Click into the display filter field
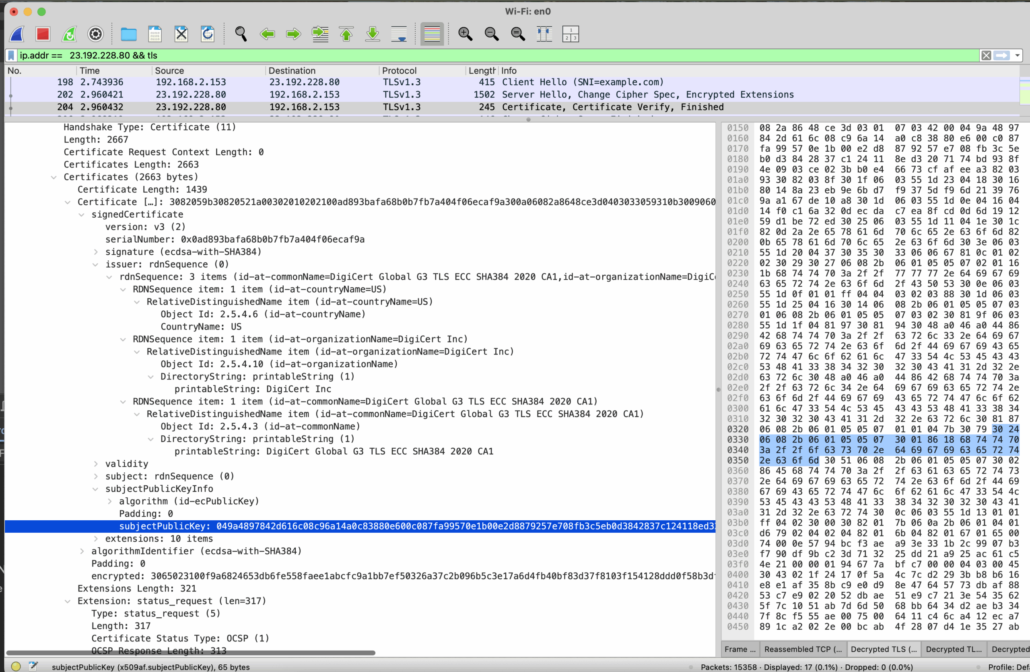1030x672 pixels. 498,56
